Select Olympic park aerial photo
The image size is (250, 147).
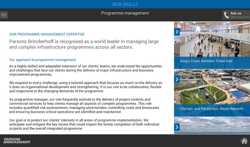(x=212, y=87)
